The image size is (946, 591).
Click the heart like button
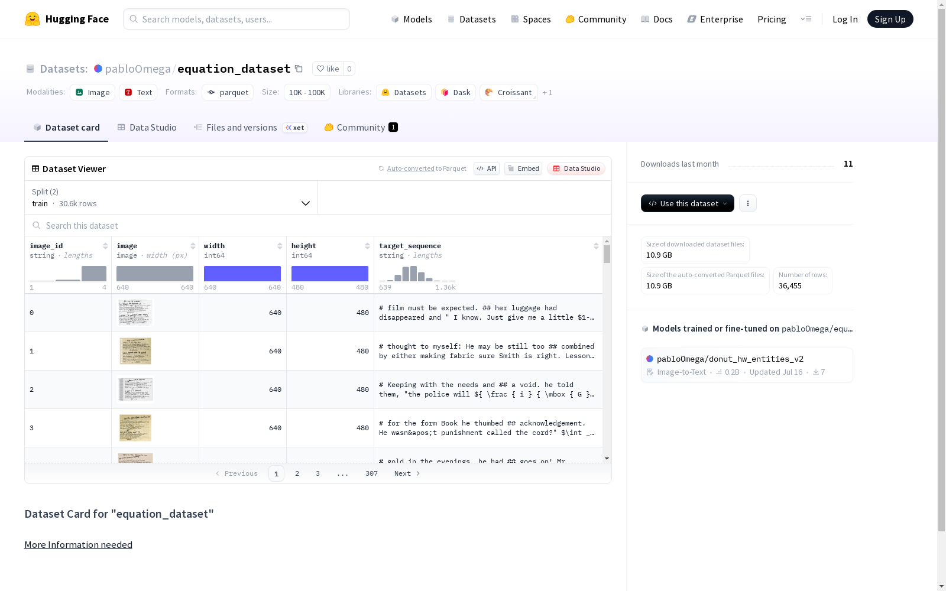click(x=328, y=69)
